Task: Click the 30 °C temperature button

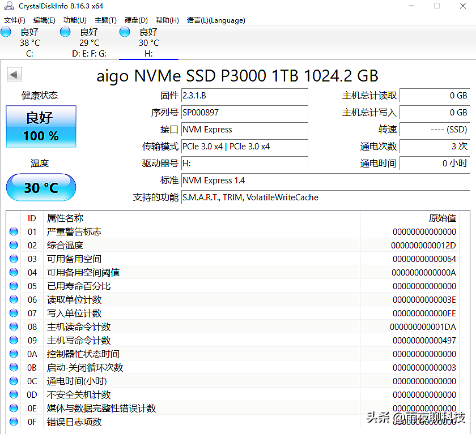Action: tap(41, 187)
